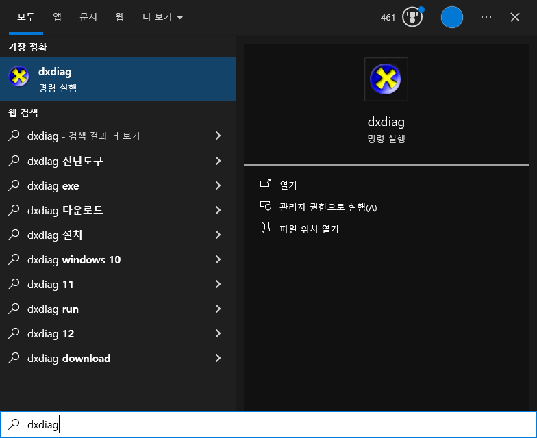Select 'dxdiag 12' web suggestion text
The width and height of the screenshot is (537, 438).
click(x=51, y=334)
